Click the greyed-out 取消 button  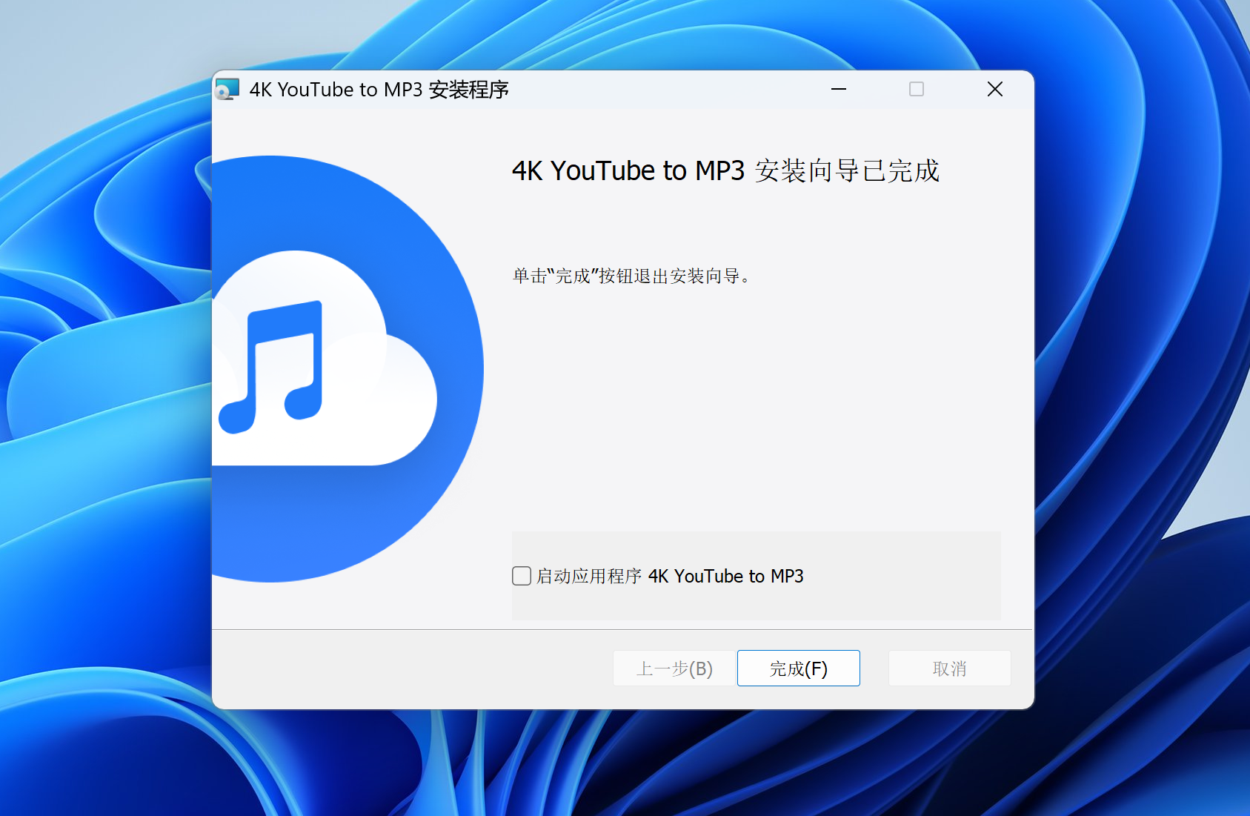click(949, 669)
